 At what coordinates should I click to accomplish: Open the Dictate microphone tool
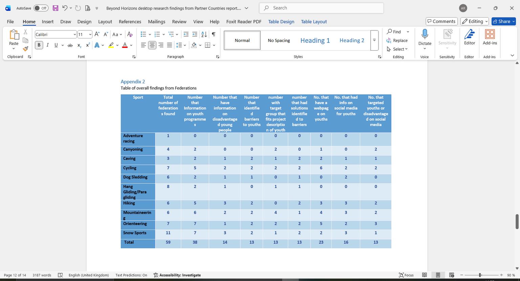(425, 37)
